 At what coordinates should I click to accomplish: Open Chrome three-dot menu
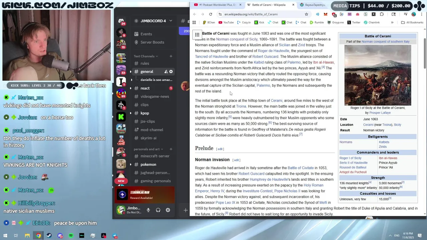pyautogui.click(x=422, y=14)
